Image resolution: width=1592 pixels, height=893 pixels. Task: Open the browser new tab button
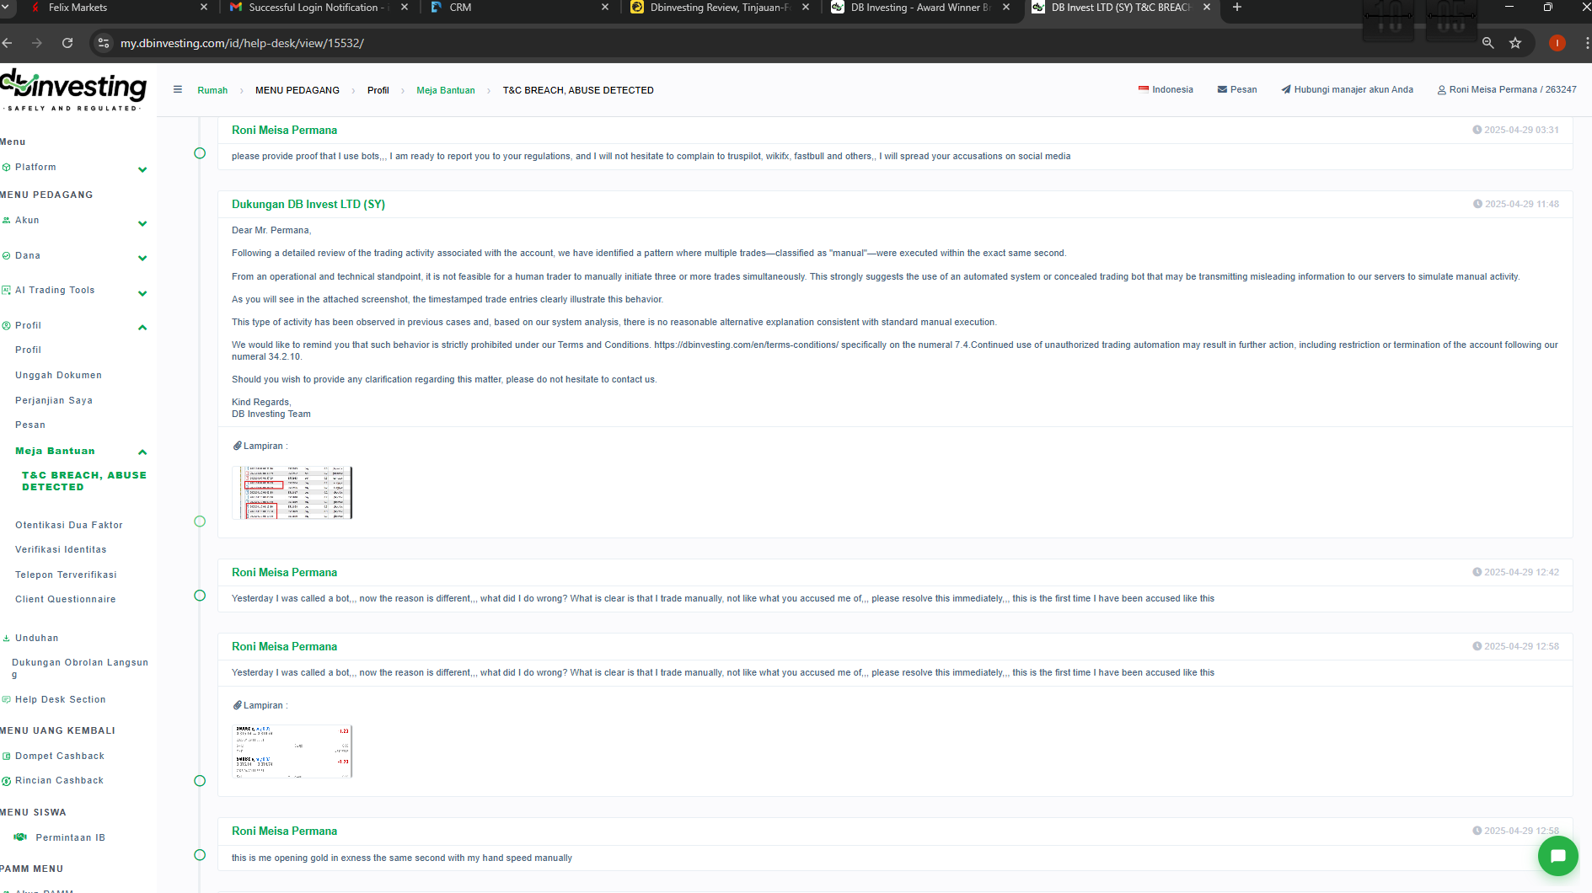pos(1237,8)
